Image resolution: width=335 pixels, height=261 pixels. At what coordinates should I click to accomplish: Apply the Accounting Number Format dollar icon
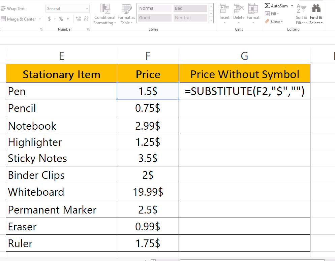coord(49,19)
